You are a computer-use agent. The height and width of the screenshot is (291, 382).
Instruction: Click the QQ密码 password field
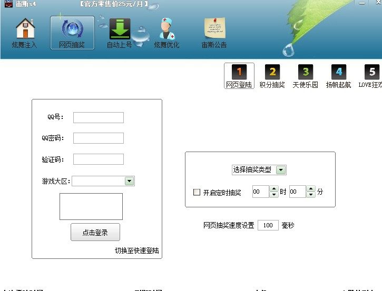click(99, 138)
